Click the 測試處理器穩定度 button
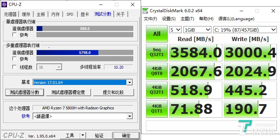The width and height of the screenshot is (280, 140). click(68, 92)
